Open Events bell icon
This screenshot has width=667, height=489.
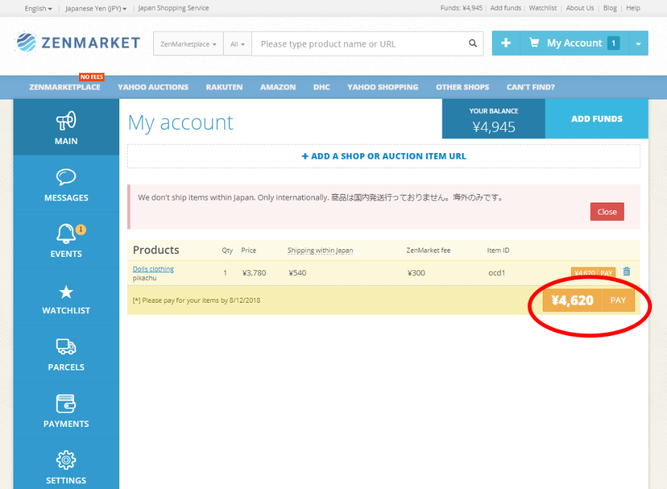(x=66, y=234)
